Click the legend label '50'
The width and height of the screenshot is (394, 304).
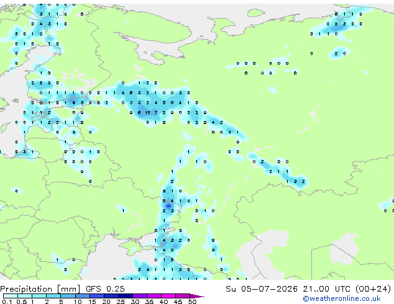pyautogui.click(x=193, y=302)
